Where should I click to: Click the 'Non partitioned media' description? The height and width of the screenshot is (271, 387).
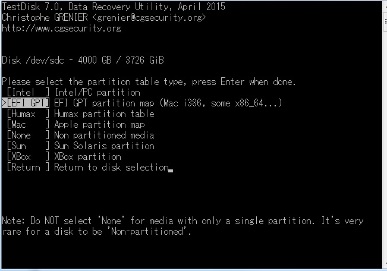[x=104, y=135]
